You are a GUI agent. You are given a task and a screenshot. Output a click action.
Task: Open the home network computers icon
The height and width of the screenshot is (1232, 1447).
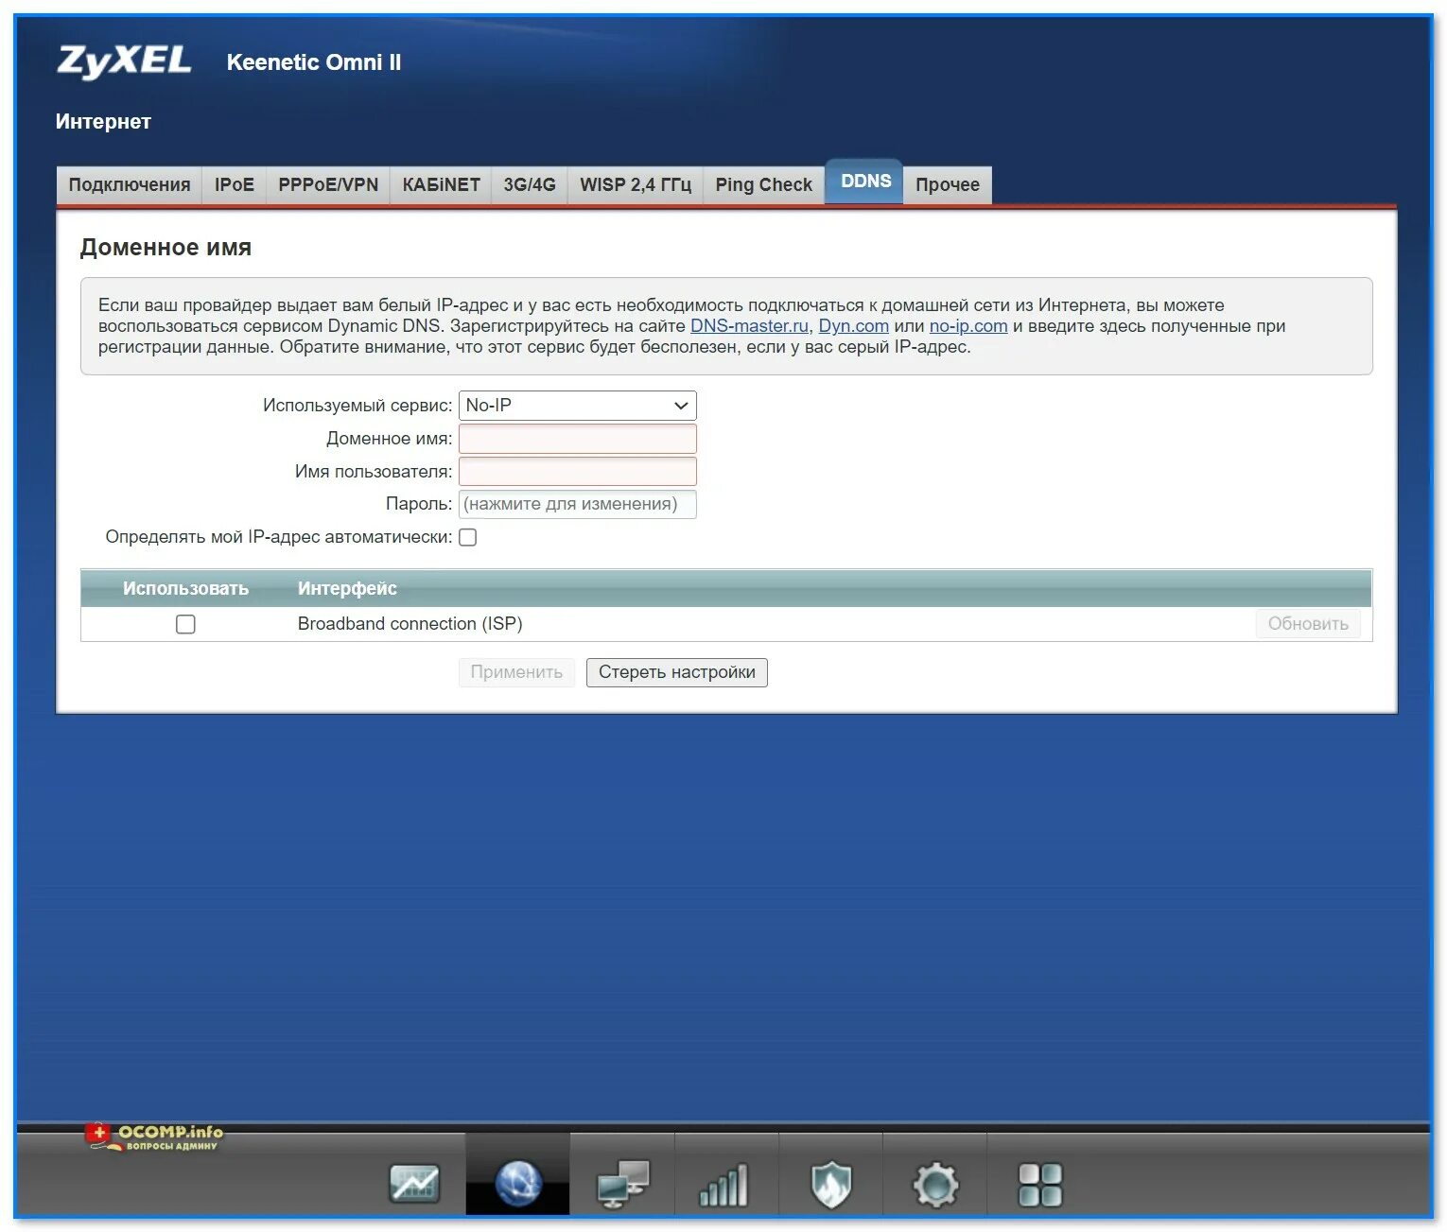click(x=623, y=1183)
